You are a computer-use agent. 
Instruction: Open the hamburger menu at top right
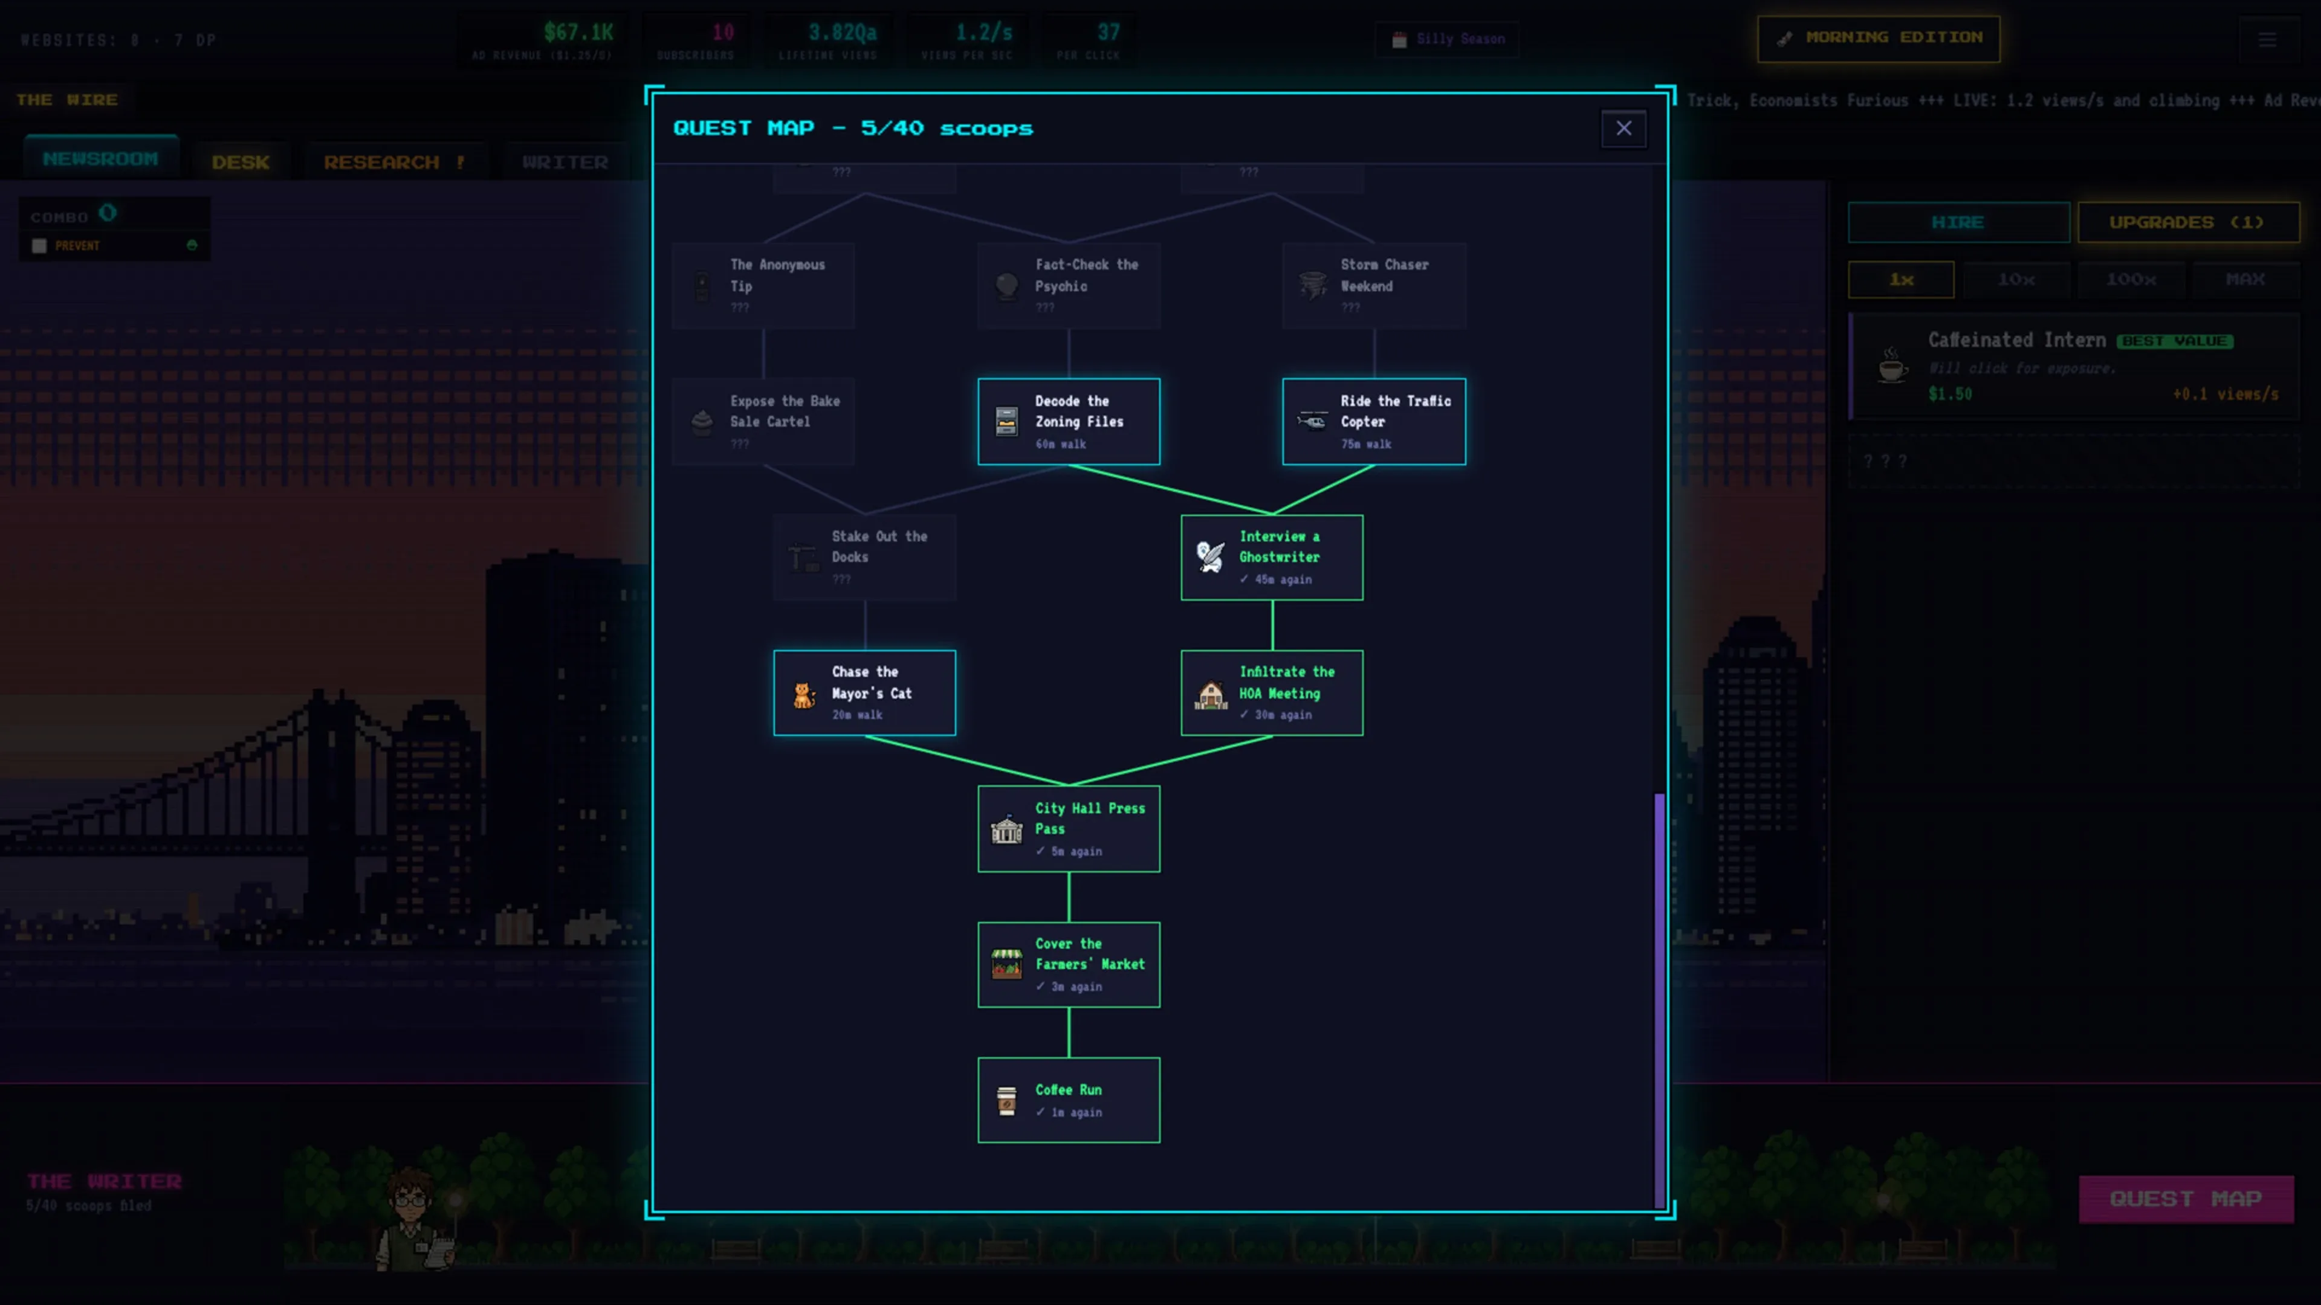coord(2267,39)
